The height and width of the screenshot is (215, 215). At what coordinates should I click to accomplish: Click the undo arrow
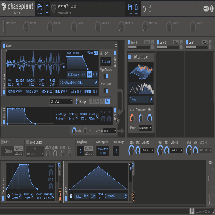(x=144, y=9)
